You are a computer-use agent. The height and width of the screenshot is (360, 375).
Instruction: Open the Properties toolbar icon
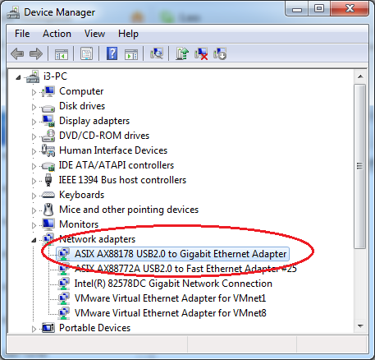(x=86, y=53)
